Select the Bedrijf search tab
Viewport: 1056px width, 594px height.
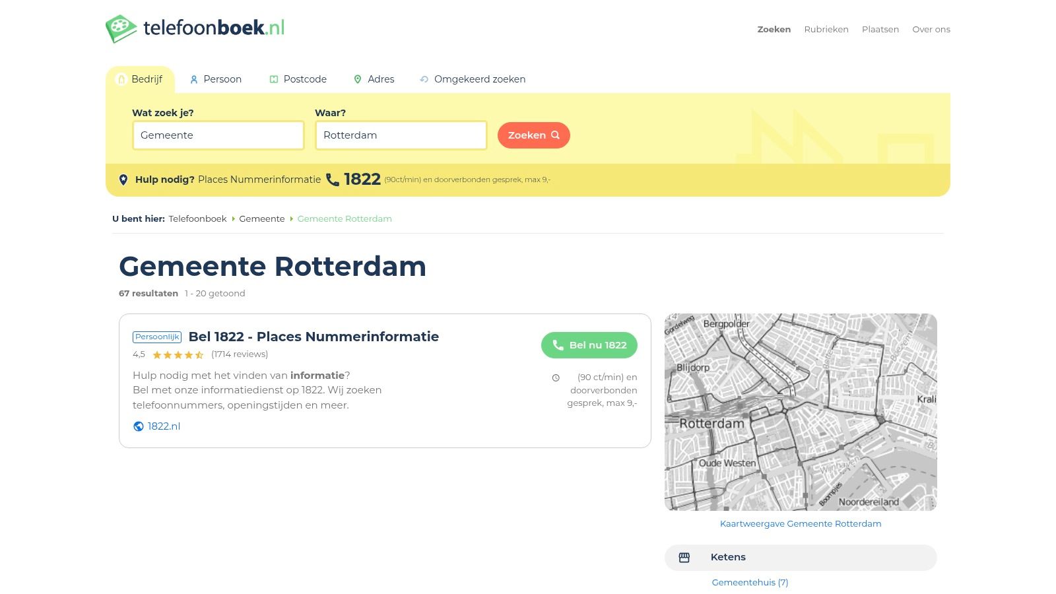tap(140, 79)
